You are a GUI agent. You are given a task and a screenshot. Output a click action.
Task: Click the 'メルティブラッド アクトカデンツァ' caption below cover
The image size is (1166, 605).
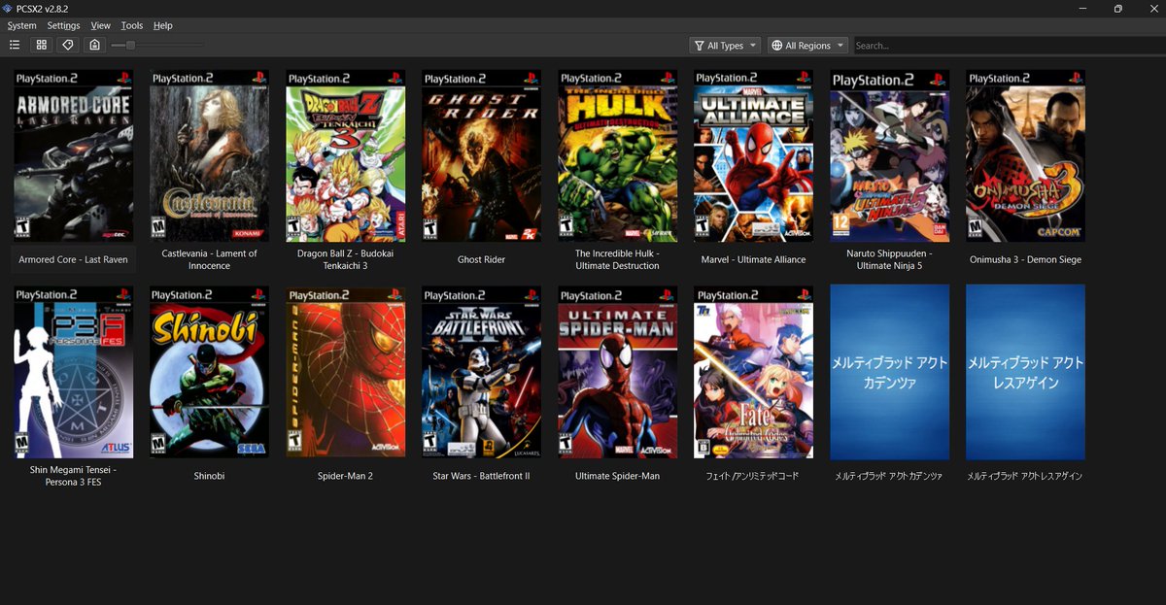coord(889,476)
